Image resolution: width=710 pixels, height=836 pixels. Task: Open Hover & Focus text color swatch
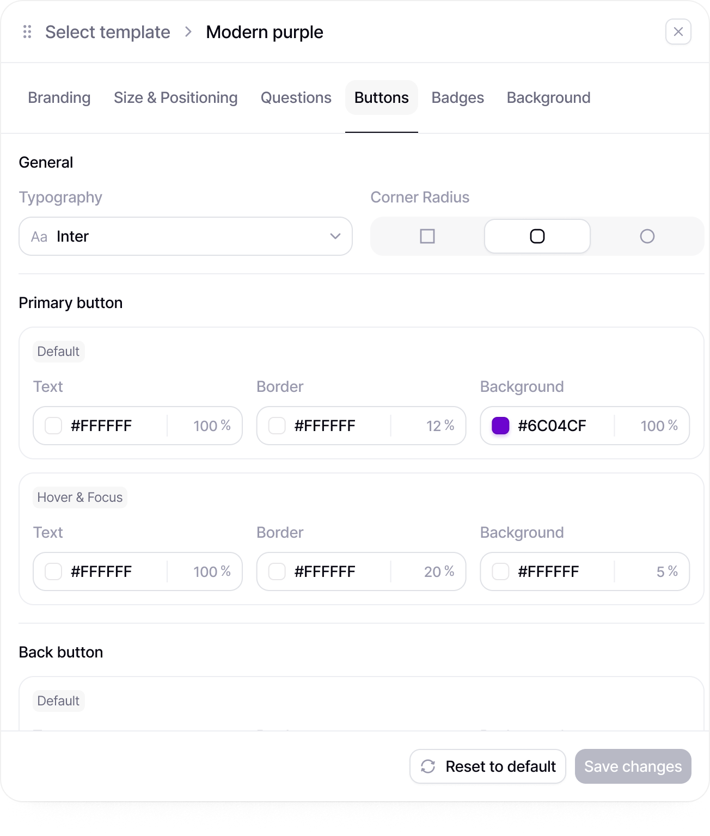53,571
